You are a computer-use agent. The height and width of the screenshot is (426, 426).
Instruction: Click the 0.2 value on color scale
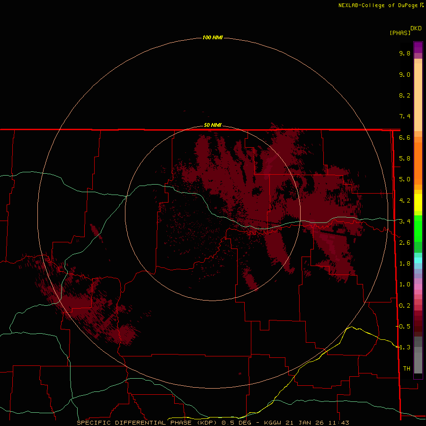[x=405, y=306]
